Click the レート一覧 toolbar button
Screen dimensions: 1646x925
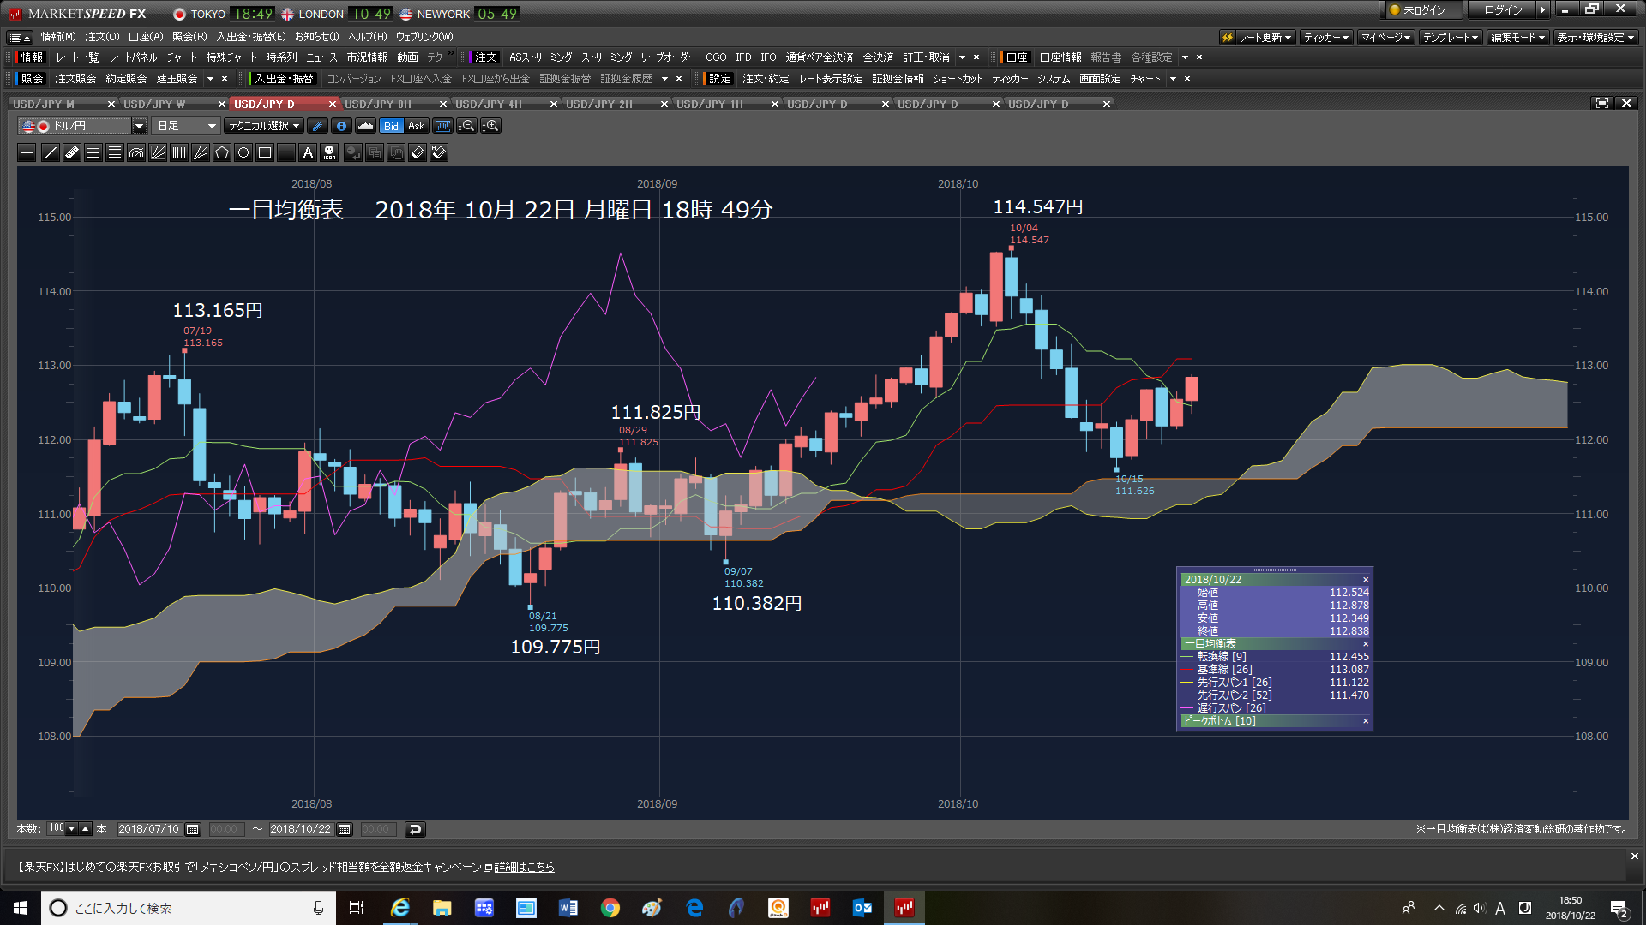[77, 57]
